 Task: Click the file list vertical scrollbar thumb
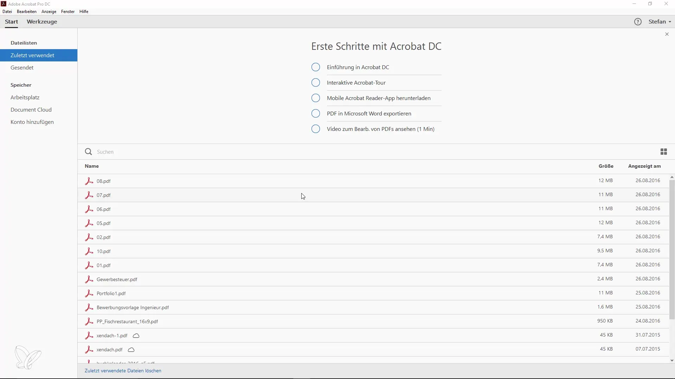coord(672,250)
